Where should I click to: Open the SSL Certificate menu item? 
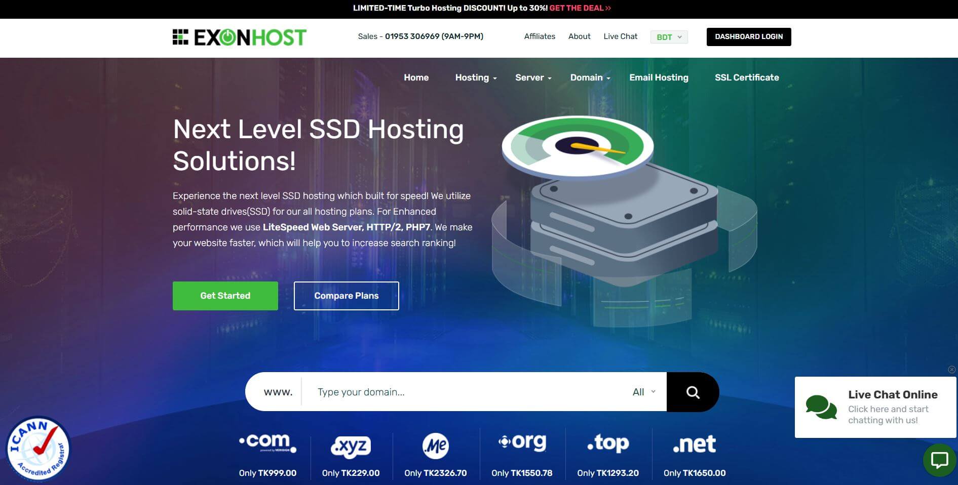click(x=747, y=77)
